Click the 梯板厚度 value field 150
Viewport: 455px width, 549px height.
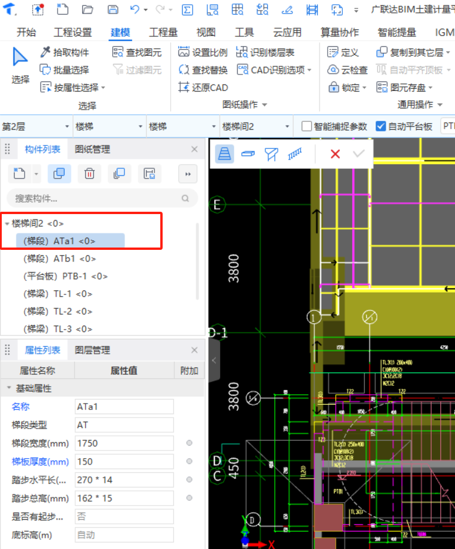pyautogui.click(x=124, y=462)
